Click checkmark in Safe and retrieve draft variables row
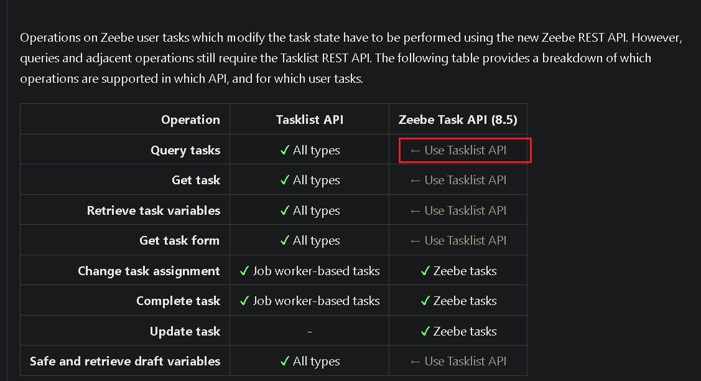Image resolution: width=701 pixels, height=381 pixels. point(285,361)
